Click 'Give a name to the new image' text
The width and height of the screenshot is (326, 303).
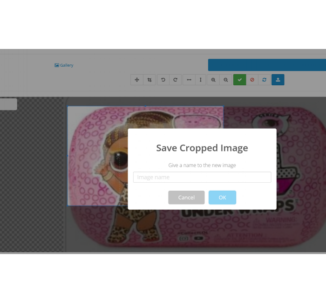pos(202,165)
